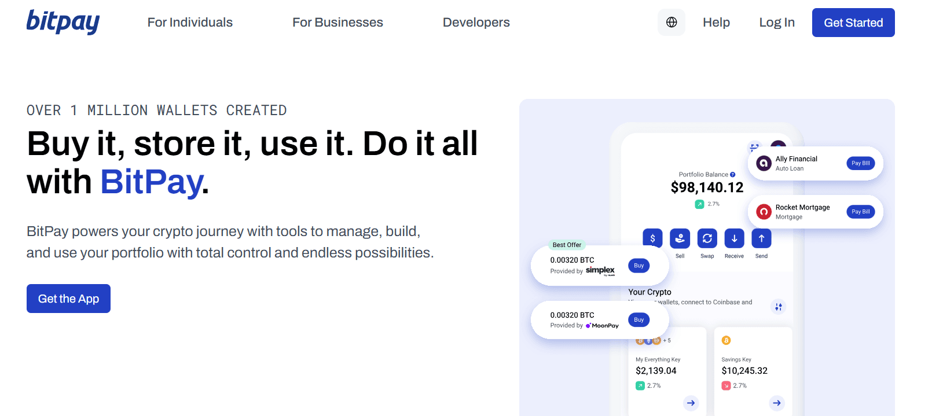Click the green up-trend icon under $2,139.04
The width and height of the screenshot is (932, 416).
[x=640, y=386]
